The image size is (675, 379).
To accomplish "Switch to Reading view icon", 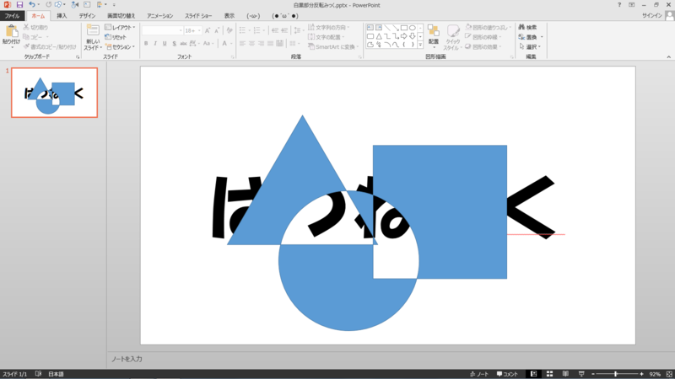I will click(x=565, y=374).
